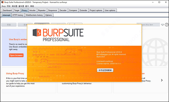Click the help question mark icon
This screenshot has width=169, height=102.
166,25
